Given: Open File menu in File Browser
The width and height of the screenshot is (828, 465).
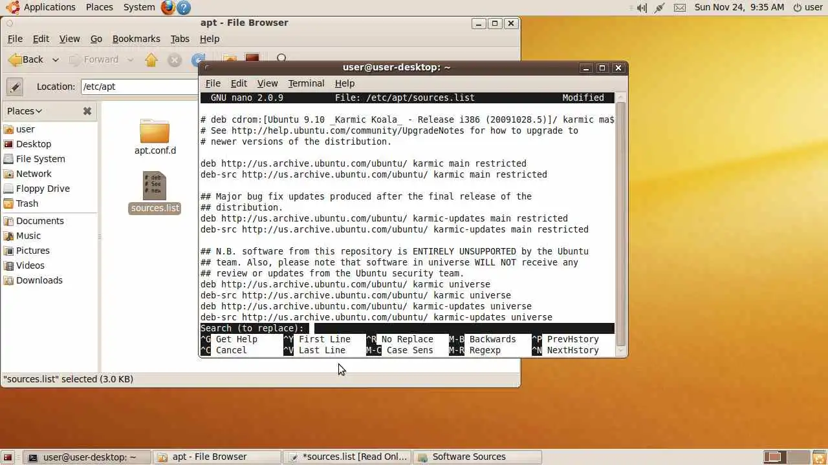Looking at the screenshot, I should tap(15, 39).
